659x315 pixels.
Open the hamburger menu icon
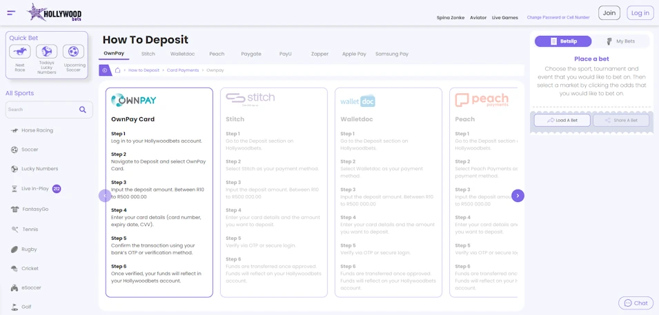[x=11, y=13]
